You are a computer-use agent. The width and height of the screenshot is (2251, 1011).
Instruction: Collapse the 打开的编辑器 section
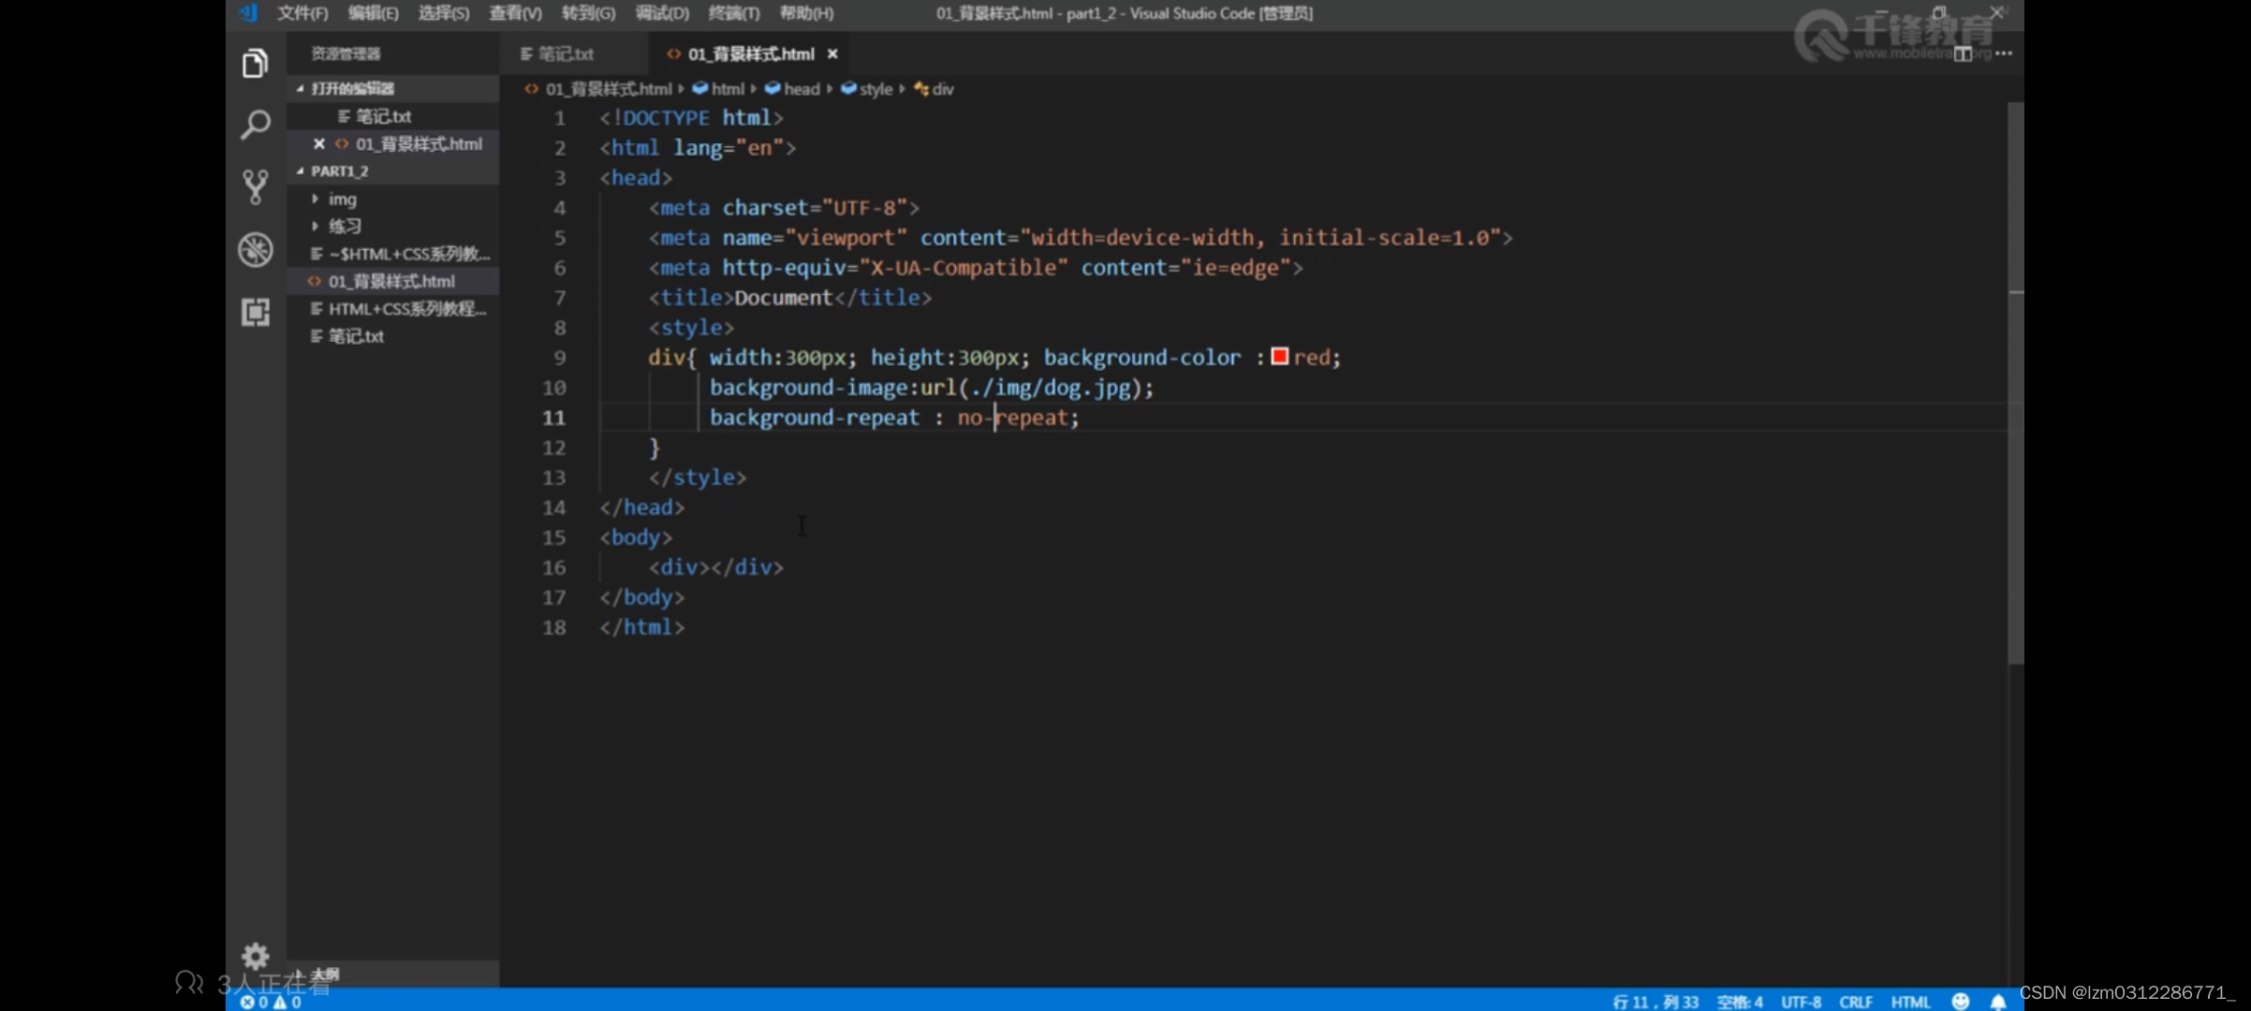pos(393,88)
